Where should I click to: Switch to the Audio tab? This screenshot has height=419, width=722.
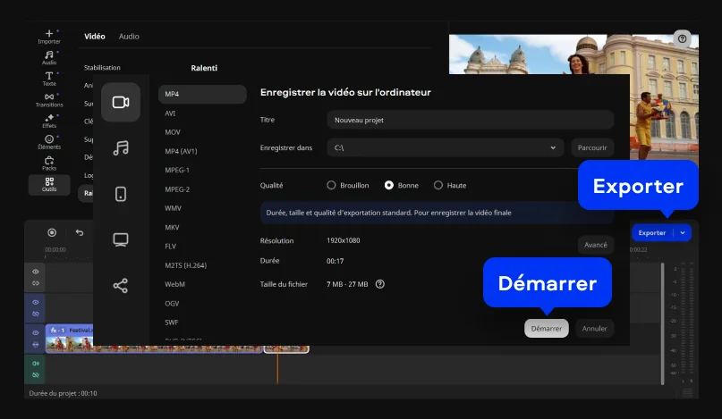point(129,37)
